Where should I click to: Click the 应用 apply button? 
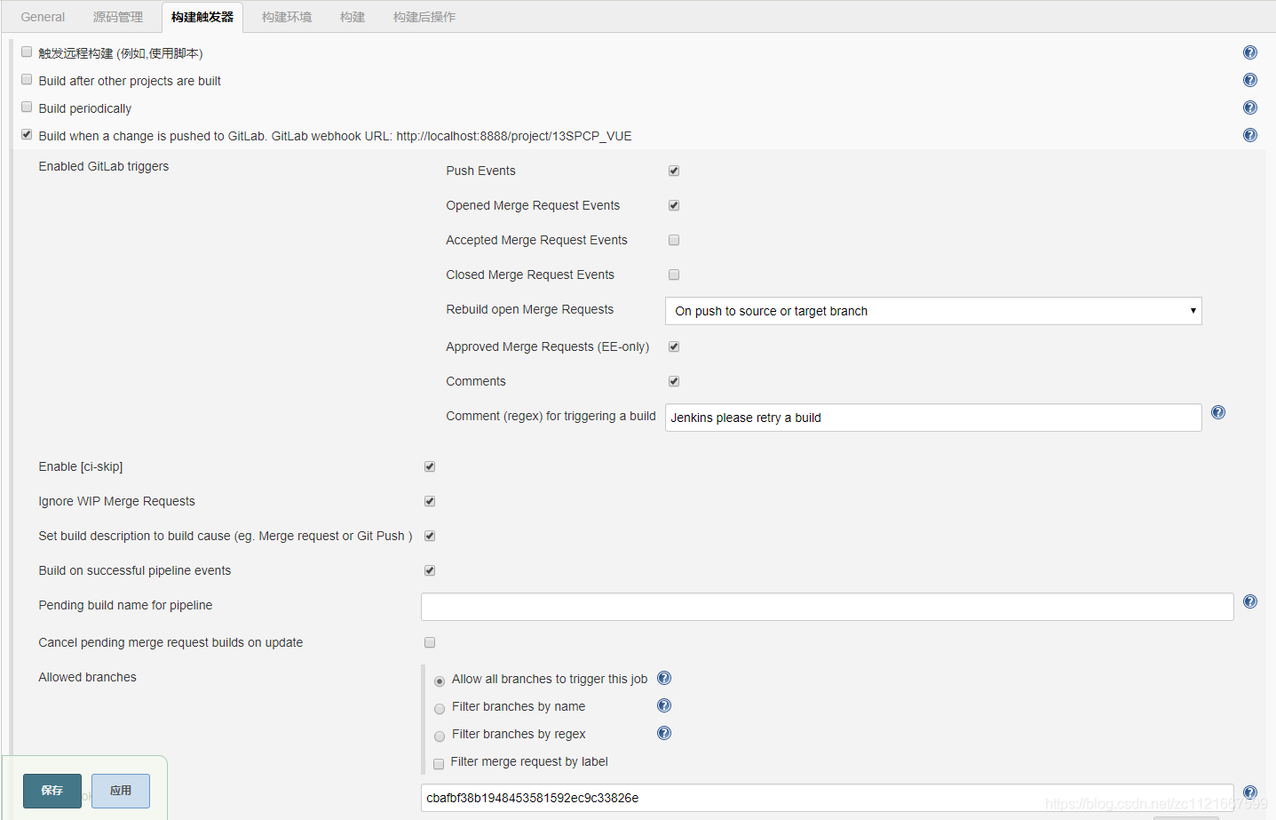tap(121, 791)
